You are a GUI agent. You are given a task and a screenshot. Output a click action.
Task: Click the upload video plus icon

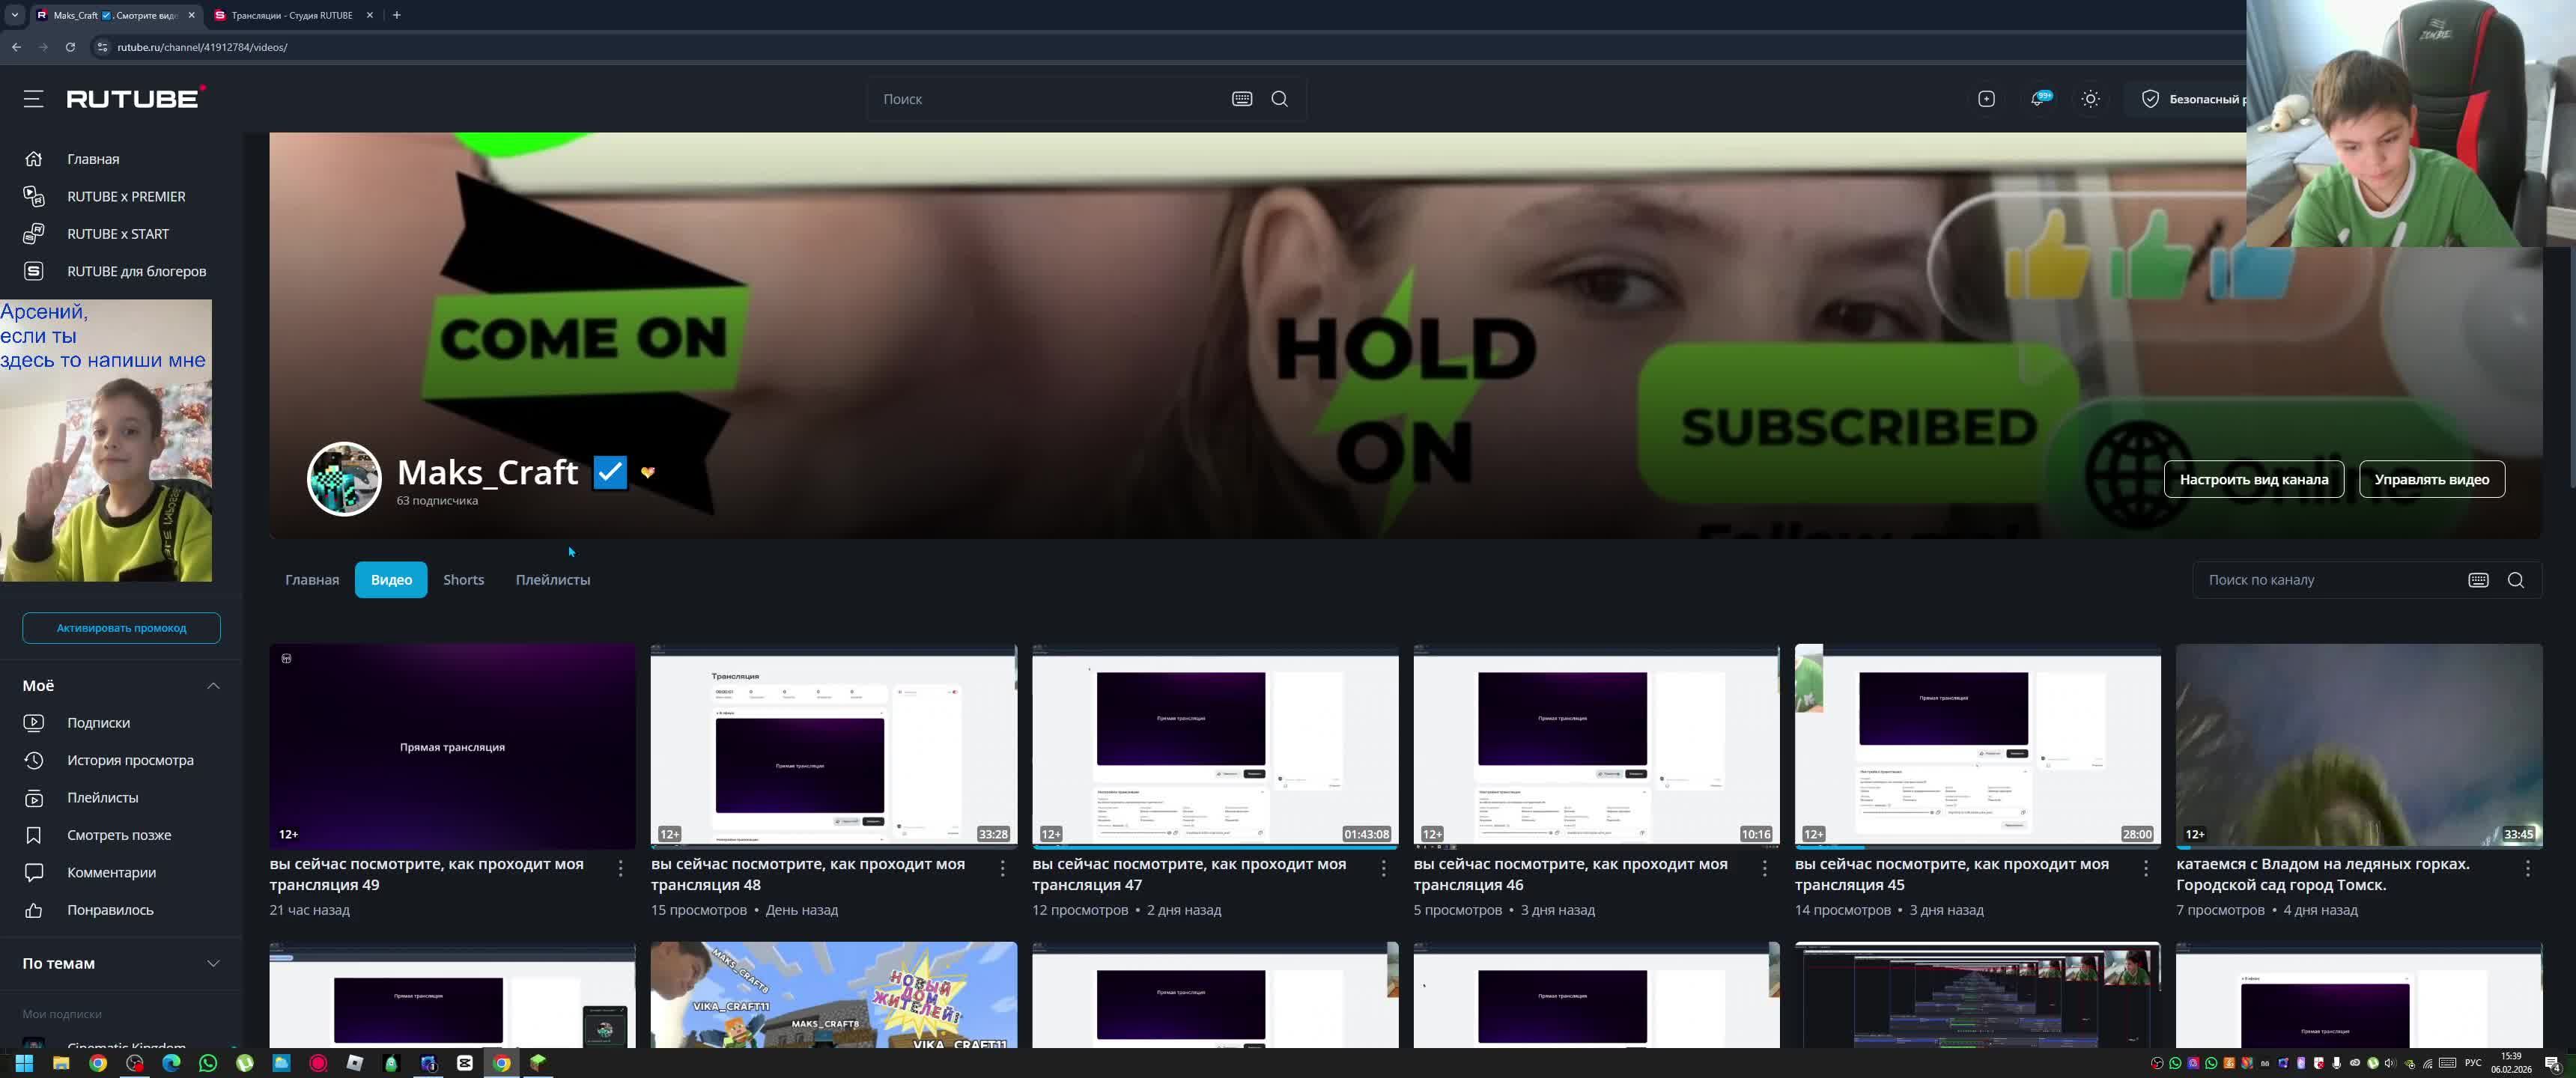pos(1986,98)
